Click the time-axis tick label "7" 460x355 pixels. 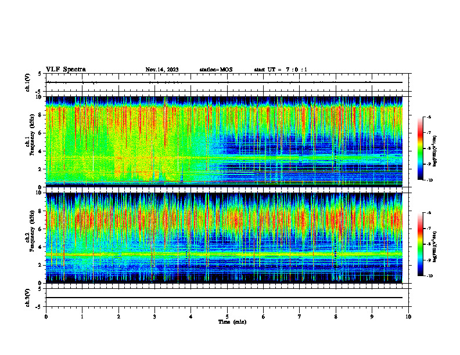(300, 317)
